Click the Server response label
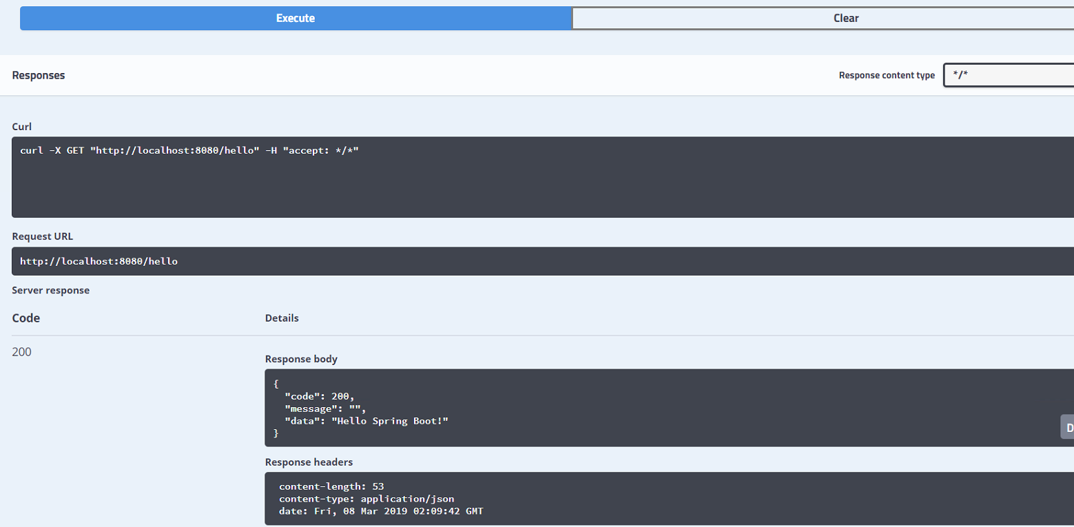Image resolution: width=1074 pixels, height=527 pixels. 51,290
